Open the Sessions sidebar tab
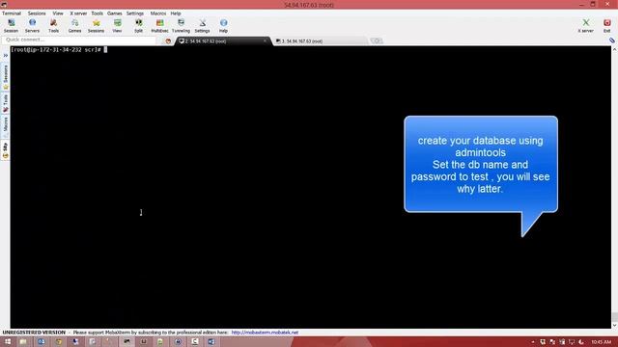This screenshot has width=618, height=347. (x=6, y=77)
